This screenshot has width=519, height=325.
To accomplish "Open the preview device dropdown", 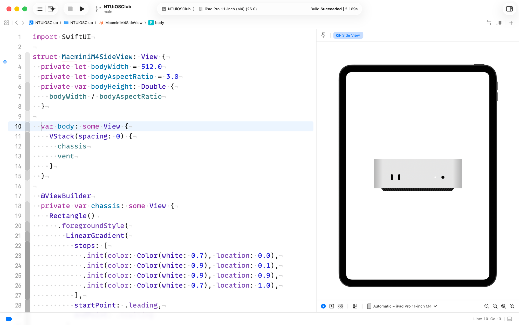I will pos(402,306).
